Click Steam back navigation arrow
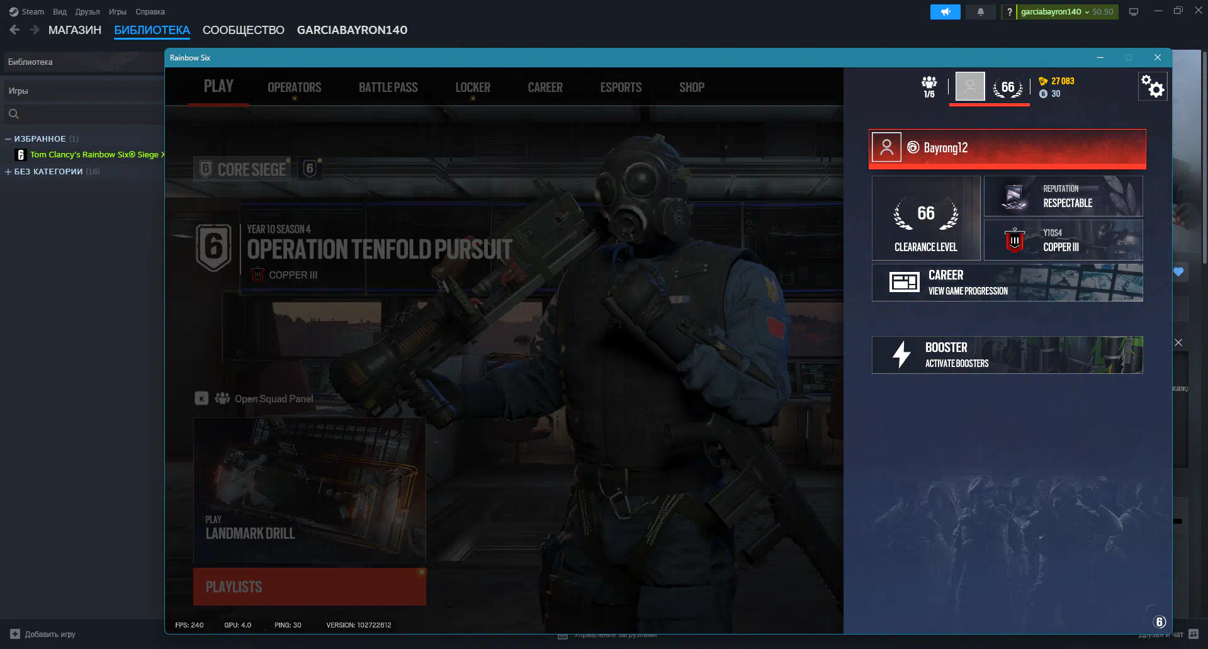The height and width of the screenshot is (649, 1208). click(x=14, y=30)
